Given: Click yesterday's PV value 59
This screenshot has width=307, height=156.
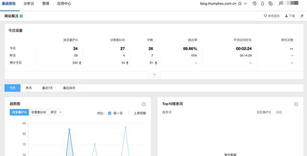Looking at the screenshot, I should pos(76,55).
